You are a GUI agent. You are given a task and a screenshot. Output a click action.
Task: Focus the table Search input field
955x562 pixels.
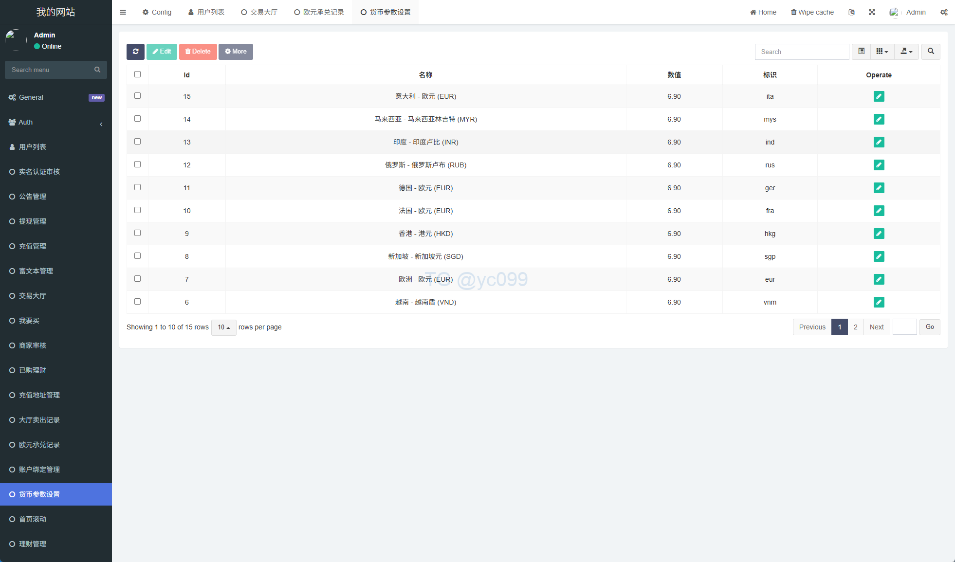pyautogui.click(x=802, y=52)
